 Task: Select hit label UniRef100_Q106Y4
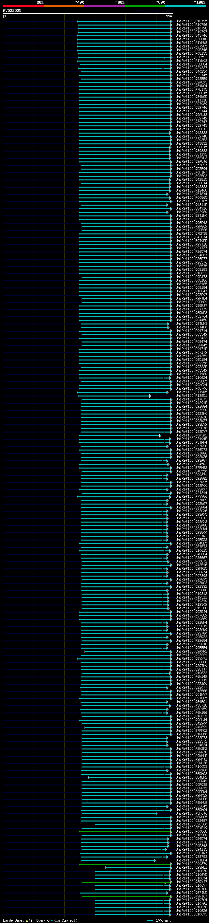coord(191,878)
